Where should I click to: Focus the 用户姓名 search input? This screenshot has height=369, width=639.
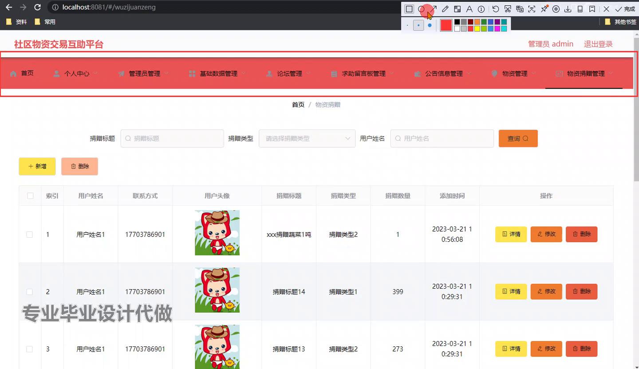pyautogui.click(x=442, y=138)
